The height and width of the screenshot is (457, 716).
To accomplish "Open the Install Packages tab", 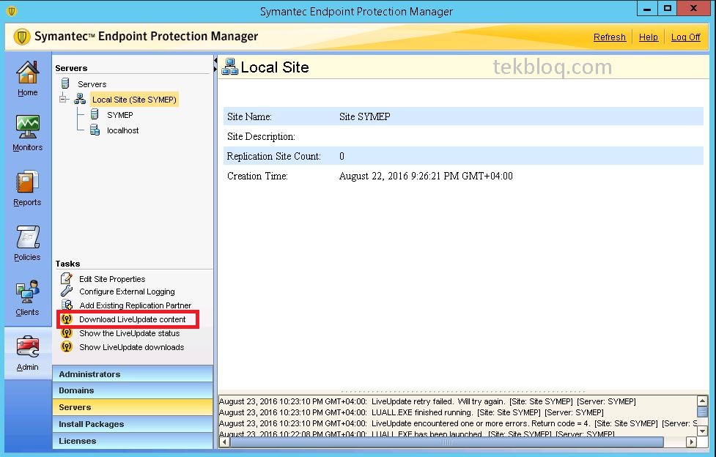I will click(x=133, y=424).
